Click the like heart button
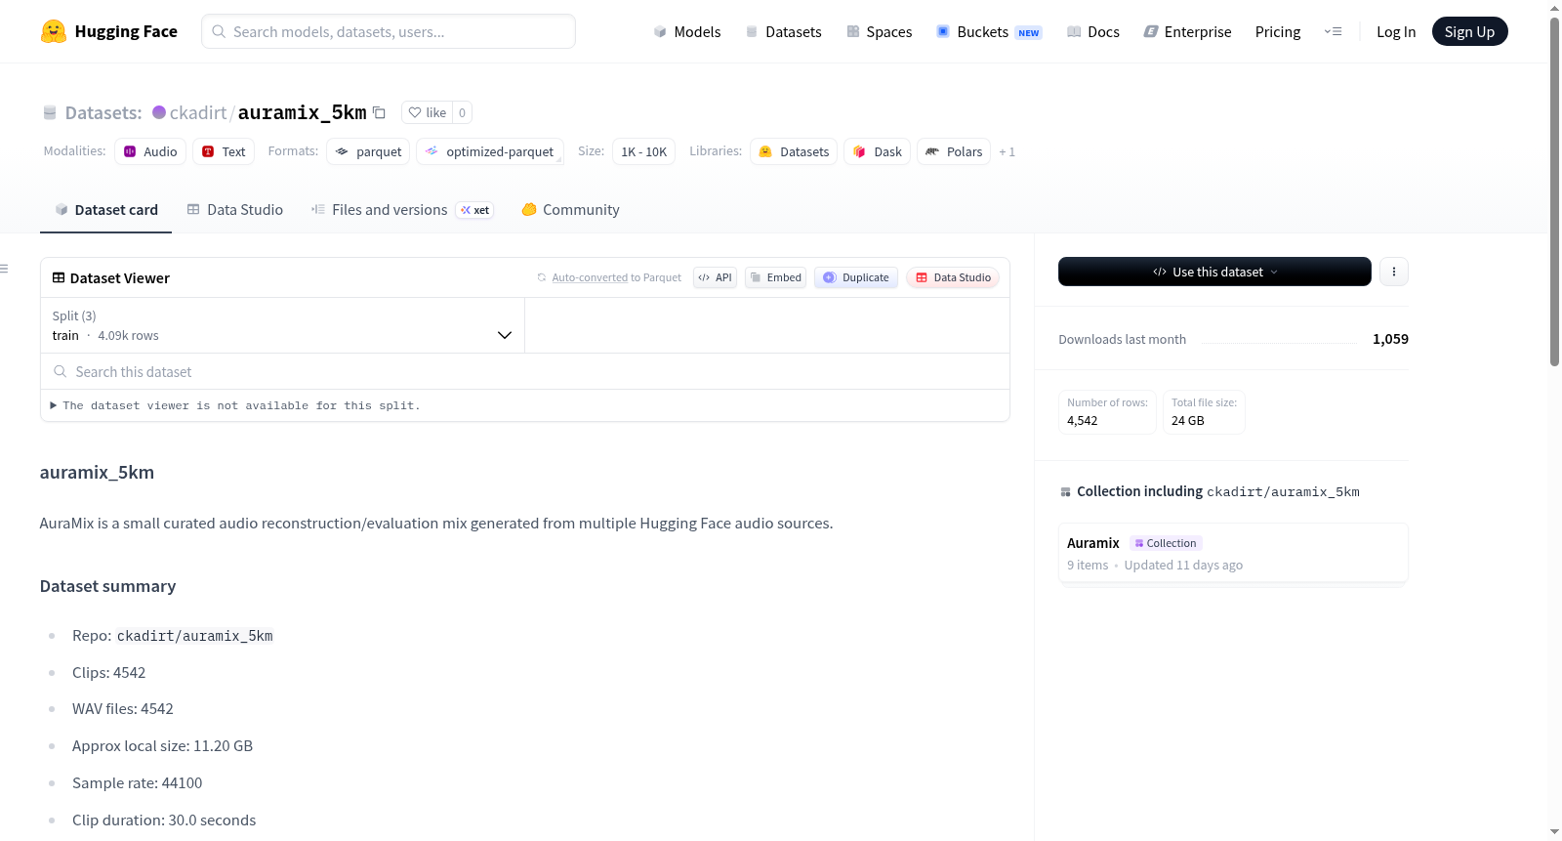 [427, 112]
